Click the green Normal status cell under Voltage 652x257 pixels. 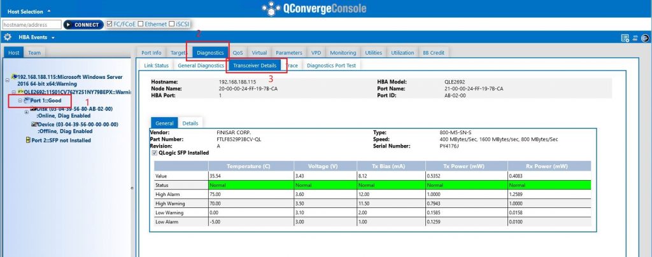click(x=325, y=185)
